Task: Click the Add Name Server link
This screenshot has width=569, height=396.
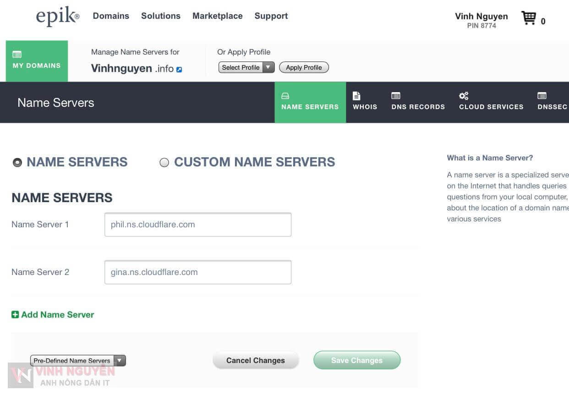Action: coord(58,314)
